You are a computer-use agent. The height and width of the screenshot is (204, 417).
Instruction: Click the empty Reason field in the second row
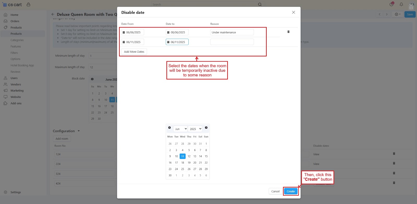(232, 42)
